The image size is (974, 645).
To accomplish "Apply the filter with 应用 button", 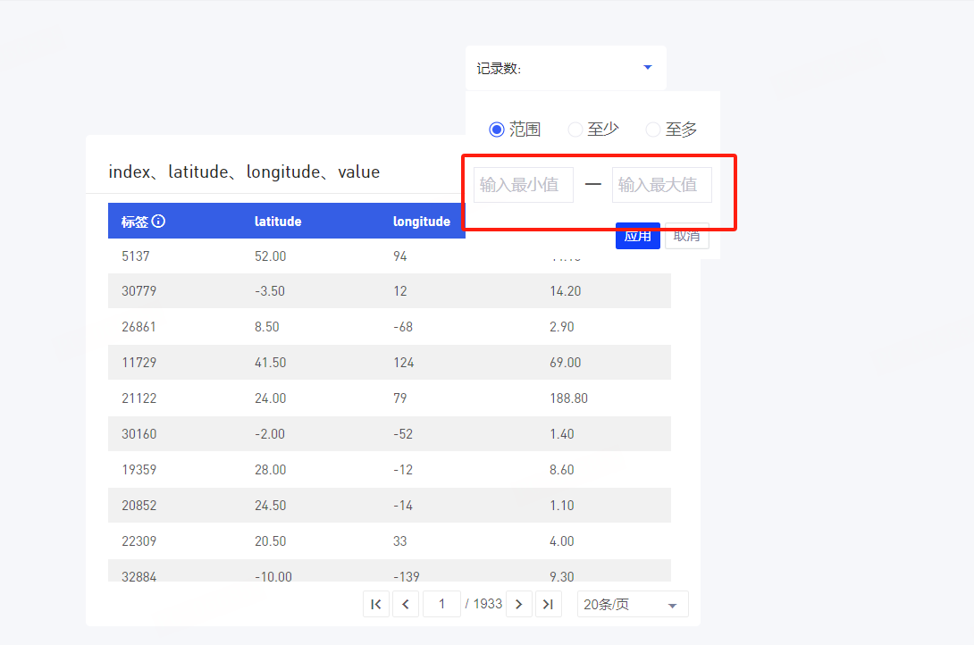I will (x=637, y=236).
